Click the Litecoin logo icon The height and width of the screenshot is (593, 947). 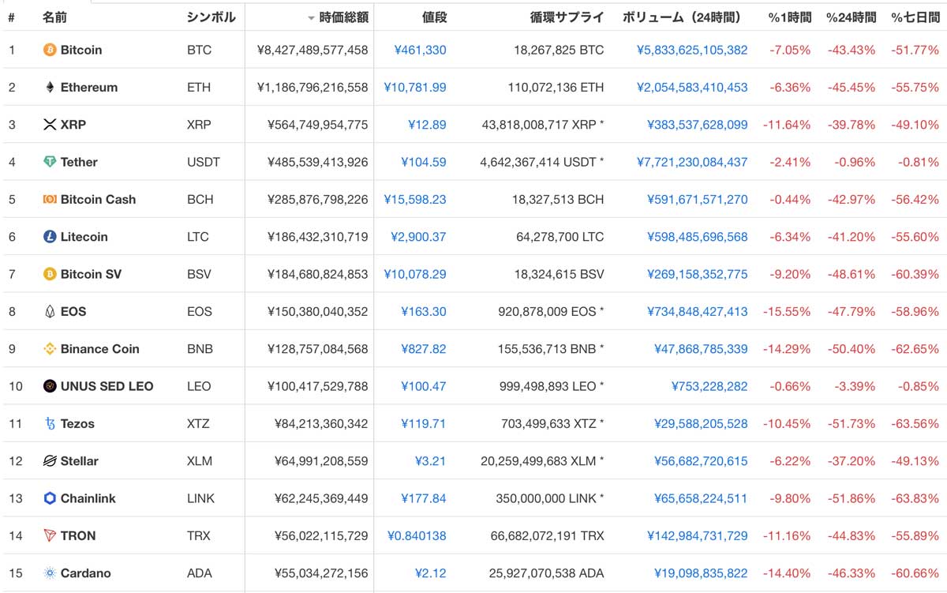50,237
